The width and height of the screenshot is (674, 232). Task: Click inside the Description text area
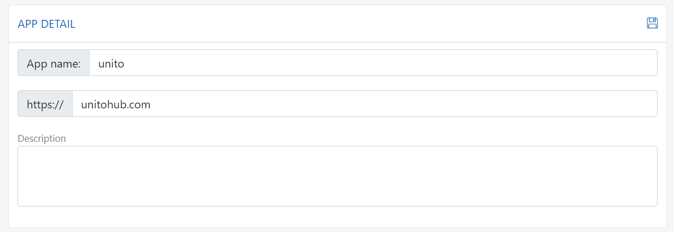(337, 176)
